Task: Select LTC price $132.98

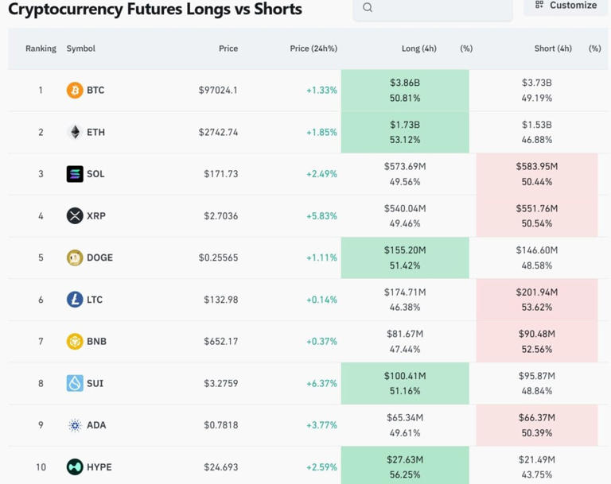Action: [221, 300]
